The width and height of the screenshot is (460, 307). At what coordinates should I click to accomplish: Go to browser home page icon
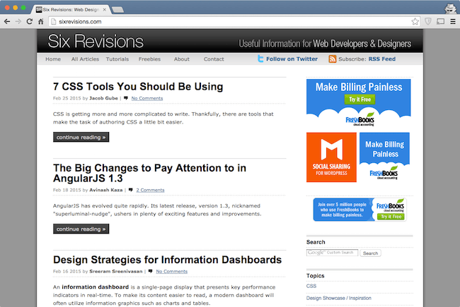[42, 22]
